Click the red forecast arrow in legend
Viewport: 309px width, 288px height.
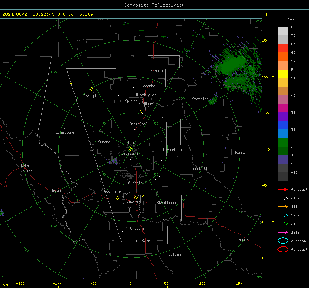283,189
